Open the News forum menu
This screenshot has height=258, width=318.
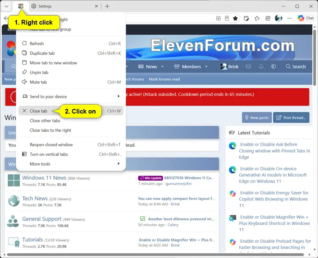pyautogui.click(x=148, y=67)
